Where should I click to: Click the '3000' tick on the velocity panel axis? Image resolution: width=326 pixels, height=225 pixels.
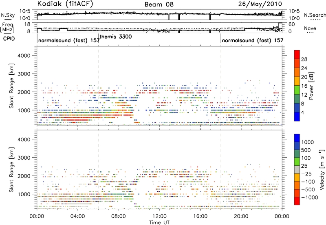pyautogui.click(x=24, y=158)
